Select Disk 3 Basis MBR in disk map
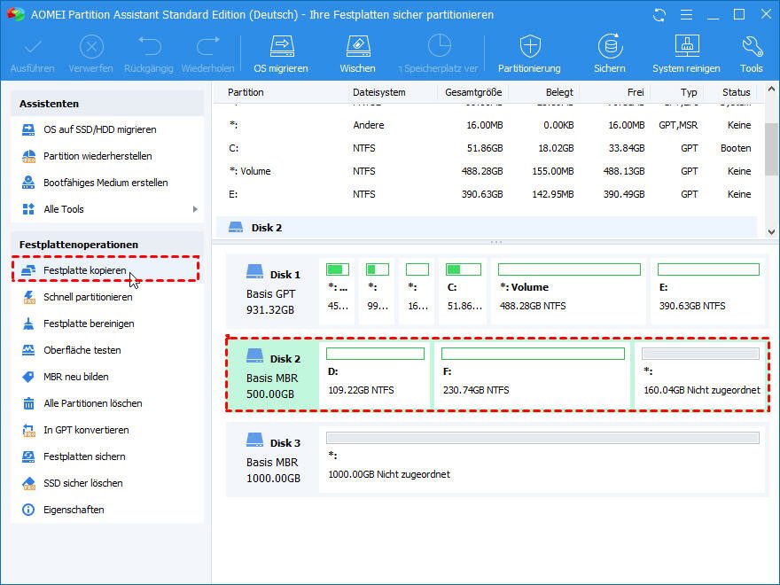Viewport: 780px width, 585px height. [273, 460]
